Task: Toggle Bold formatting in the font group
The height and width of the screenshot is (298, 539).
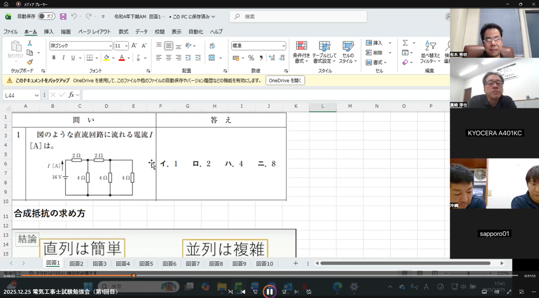Action: [x=53, y=58]
